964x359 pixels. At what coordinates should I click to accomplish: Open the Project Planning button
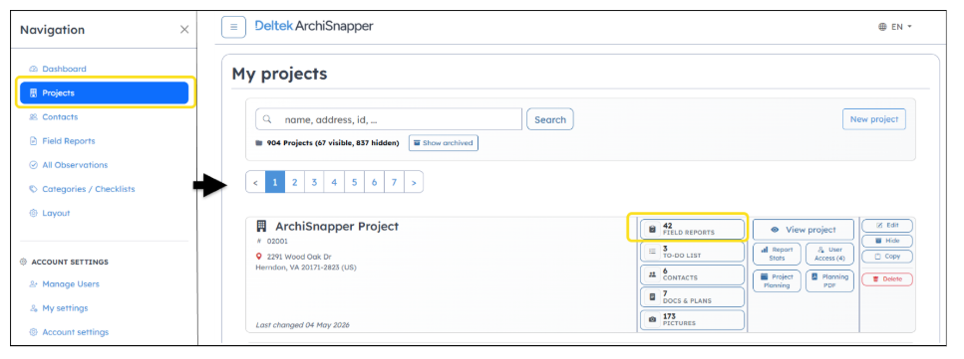coord(777,281)
